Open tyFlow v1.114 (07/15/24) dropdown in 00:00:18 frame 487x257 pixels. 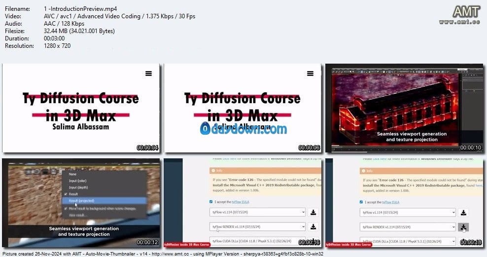coord(408,213)
